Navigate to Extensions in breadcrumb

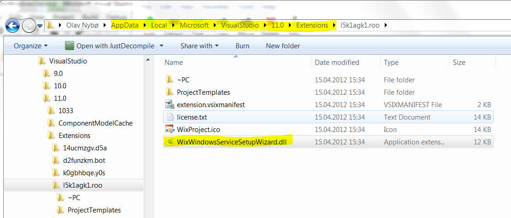tap(312, 25)
